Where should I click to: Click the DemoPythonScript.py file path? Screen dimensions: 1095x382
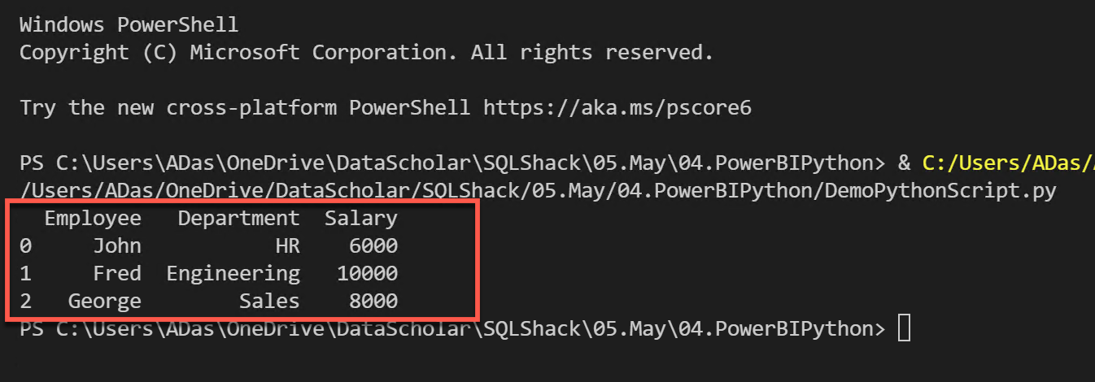point(538,192)
